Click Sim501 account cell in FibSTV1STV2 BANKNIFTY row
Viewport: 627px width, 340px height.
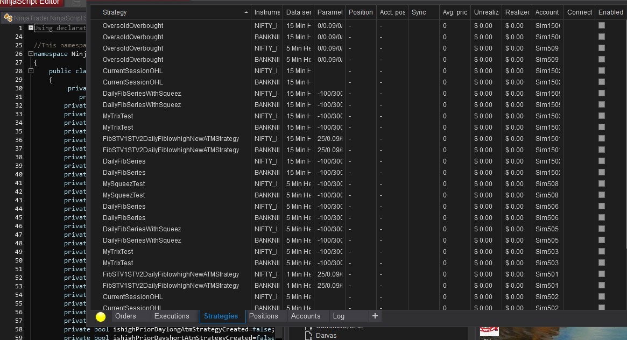coord(547,286)
